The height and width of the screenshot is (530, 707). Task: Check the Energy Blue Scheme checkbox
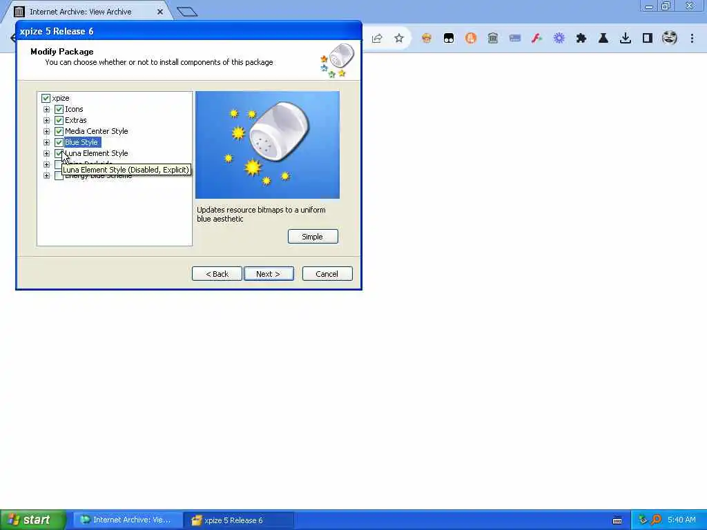(59, 176)
